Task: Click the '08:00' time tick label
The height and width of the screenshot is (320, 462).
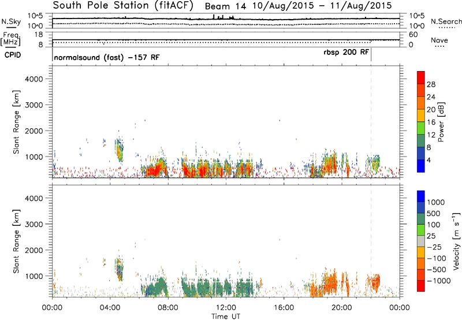Action: (x=168, y=308)
